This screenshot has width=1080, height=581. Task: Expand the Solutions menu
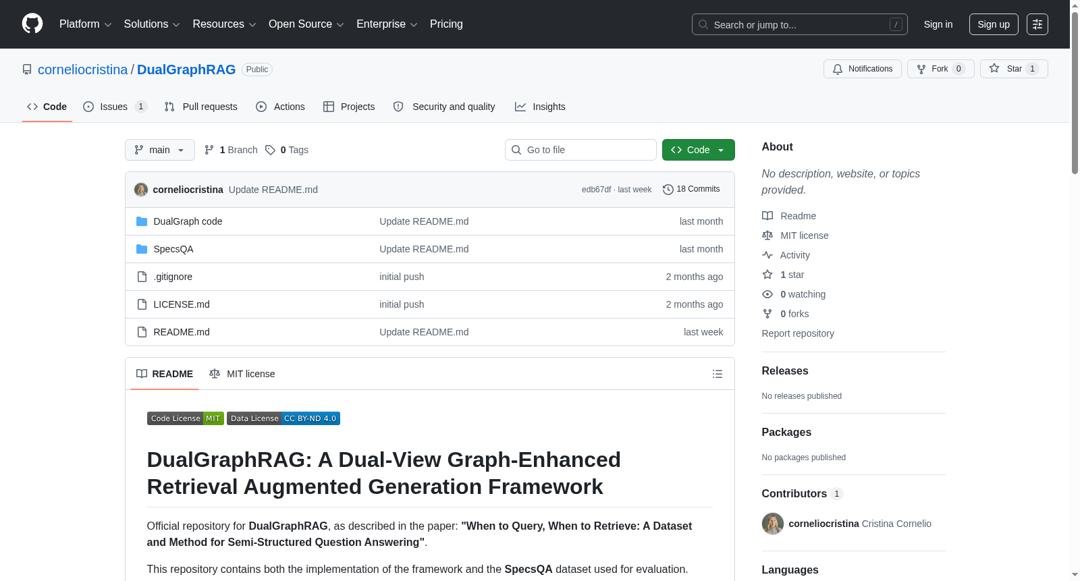click(152, 24)
